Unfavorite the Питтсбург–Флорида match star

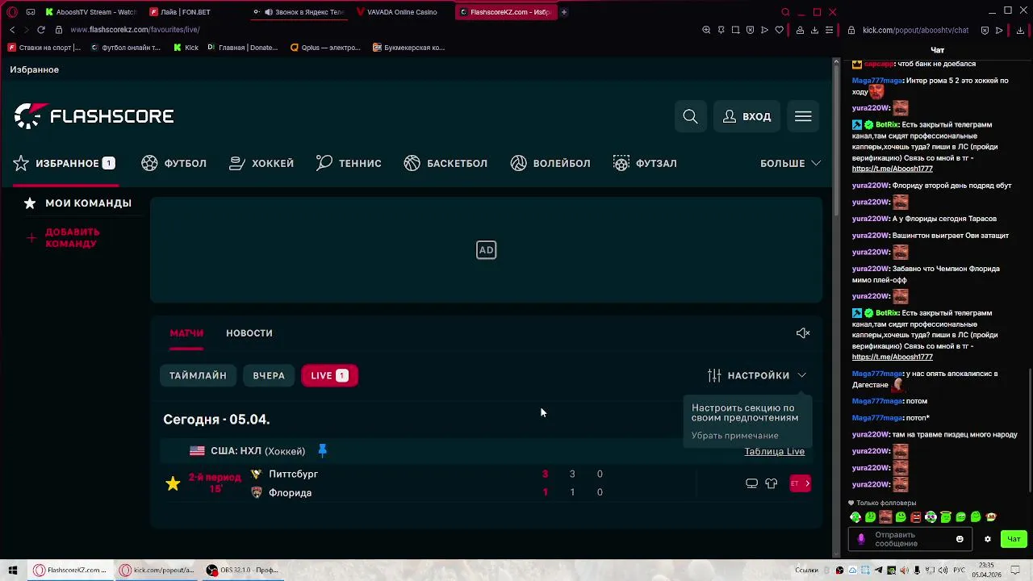(x=173, y=483)
